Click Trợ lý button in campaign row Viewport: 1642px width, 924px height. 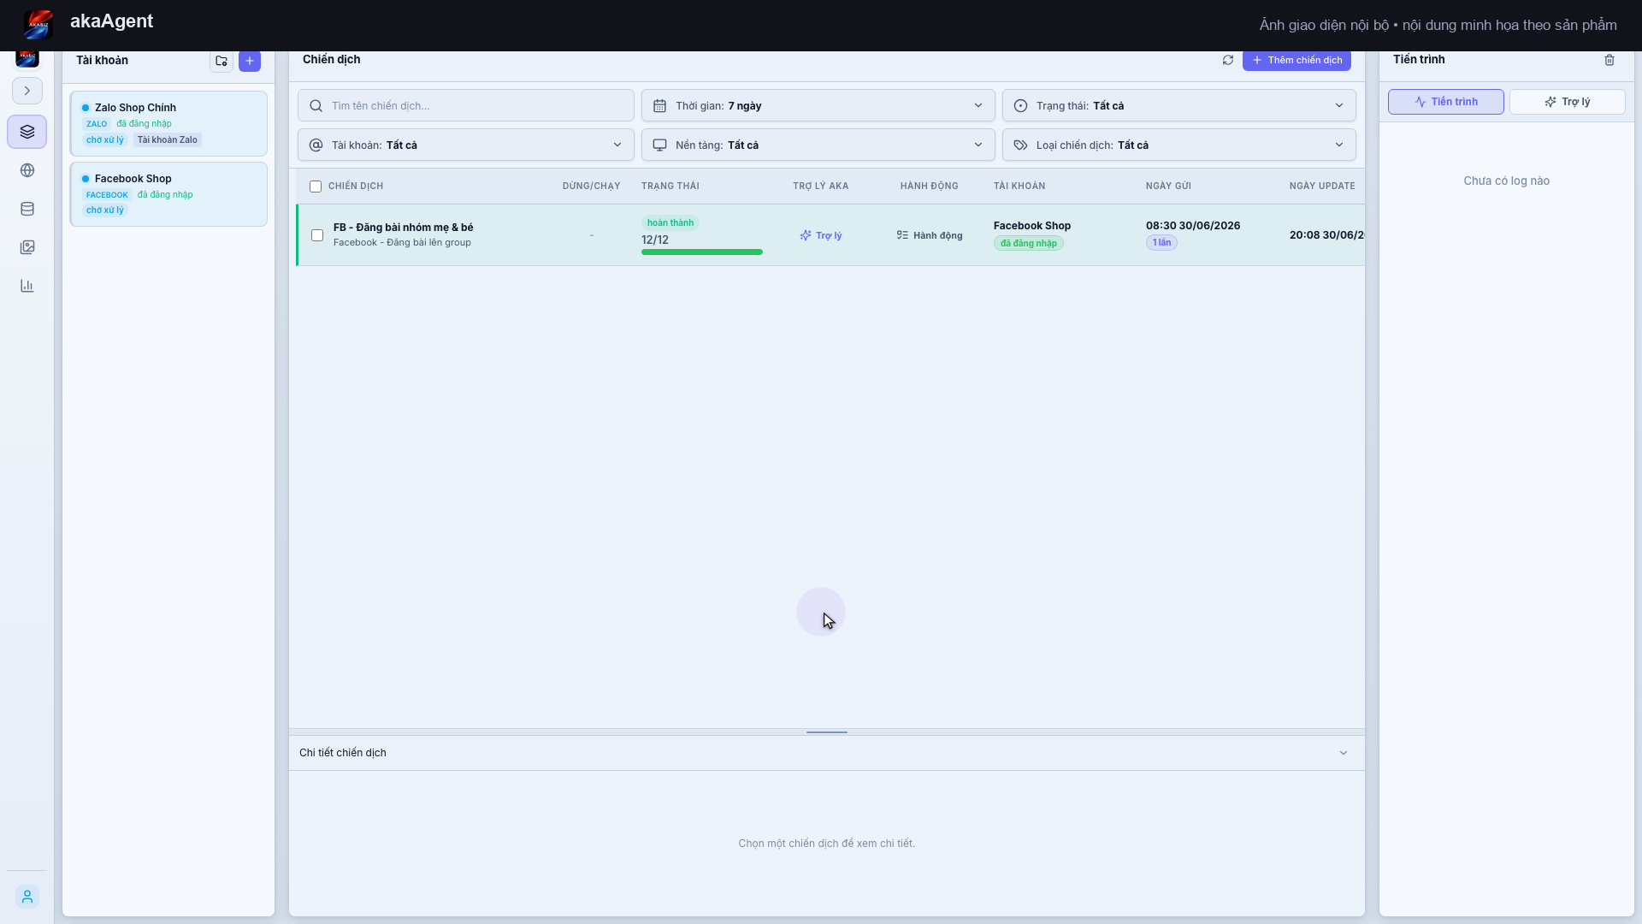click(x=821, y=235)
